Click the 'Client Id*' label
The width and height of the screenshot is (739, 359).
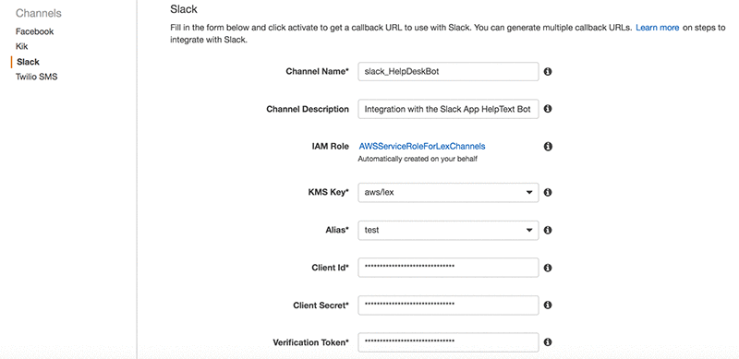[330, 268]
